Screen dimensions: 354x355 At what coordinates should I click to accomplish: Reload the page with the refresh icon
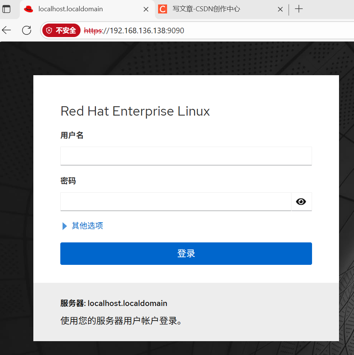(27, 30)
